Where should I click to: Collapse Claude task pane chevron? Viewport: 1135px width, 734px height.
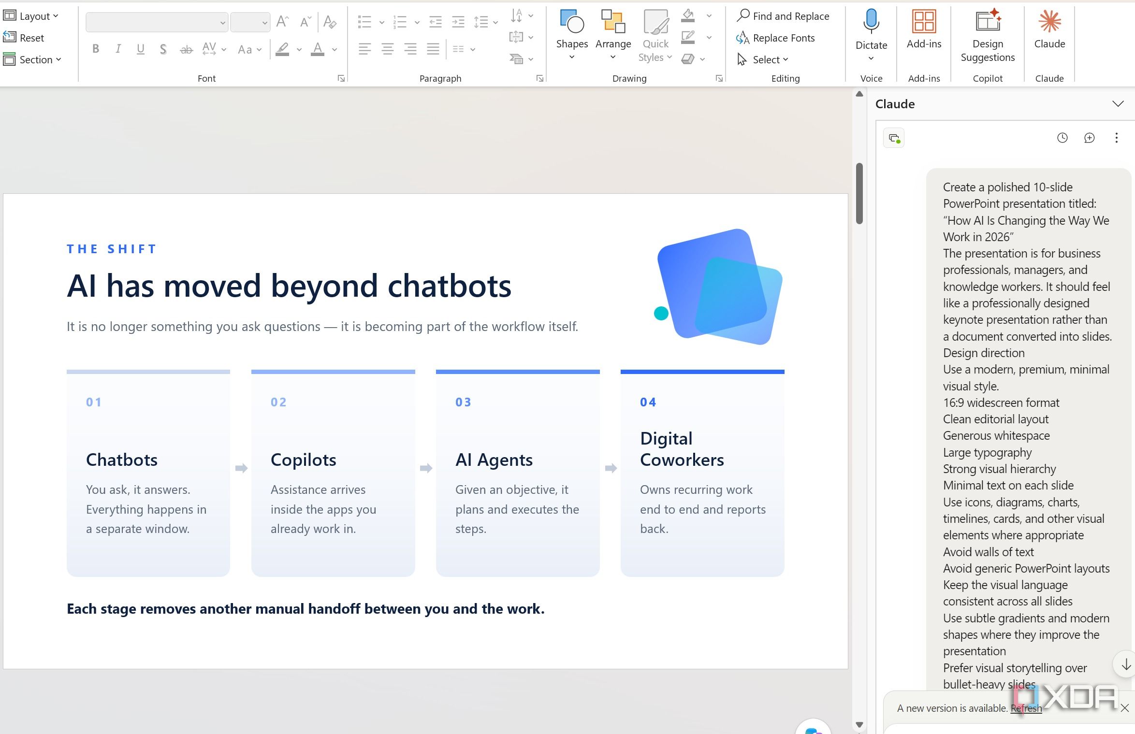coord(1118,104)
